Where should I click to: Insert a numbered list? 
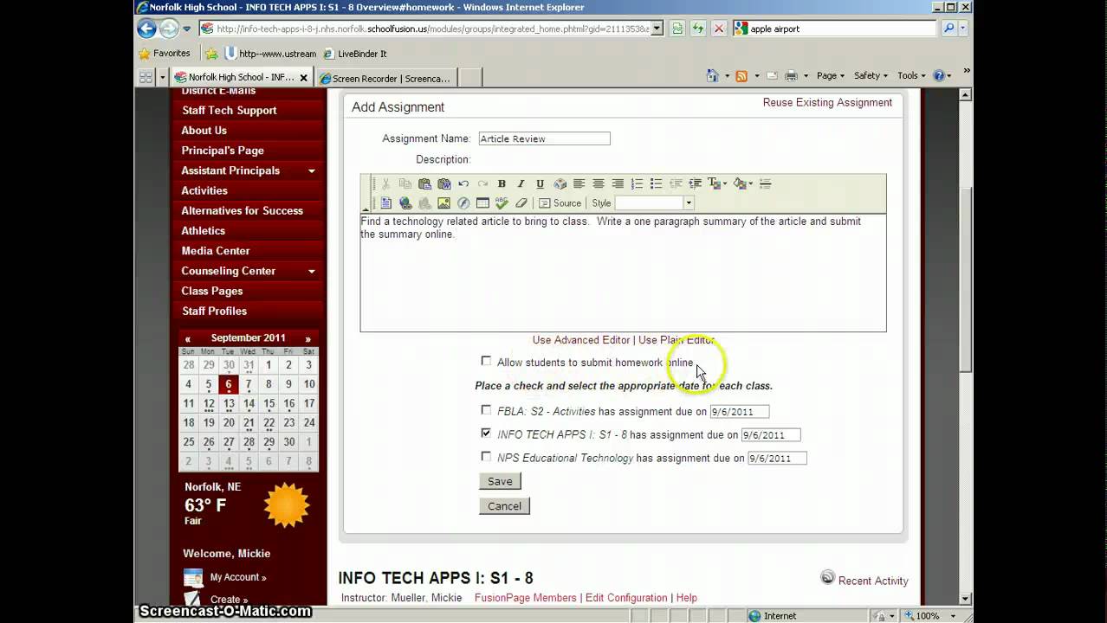point(637,183)
